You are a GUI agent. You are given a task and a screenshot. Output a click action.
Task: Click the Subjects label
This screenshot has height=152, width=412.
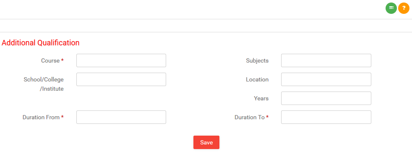click(x=257, y=61)
